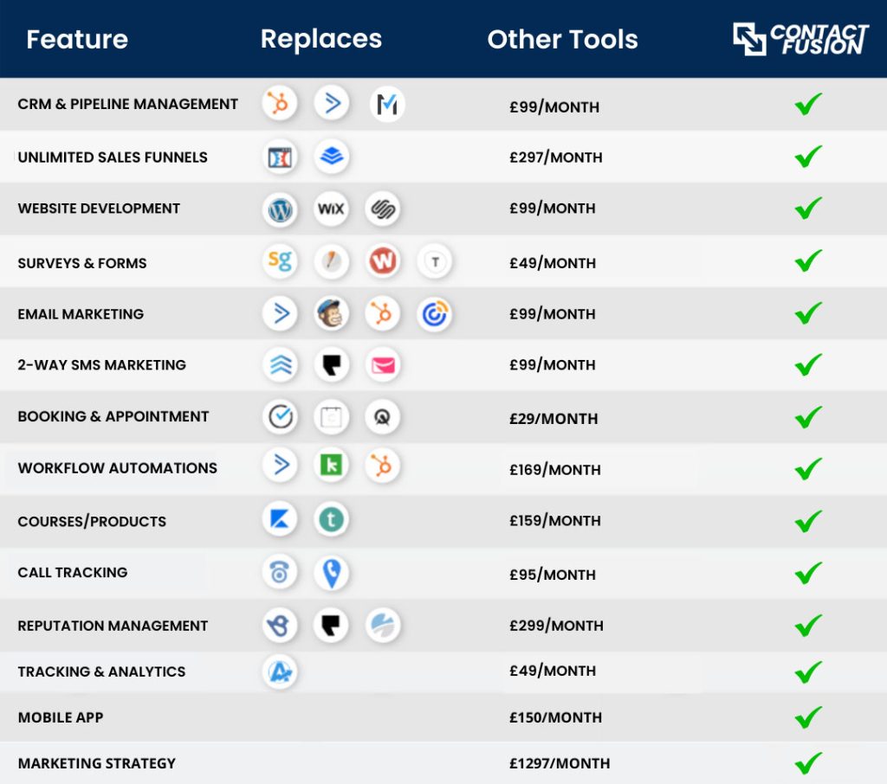Click the £1297/MONTH price text
Image resolution: width=887 pixels, height=784 pixels.
tap(560, 763)
